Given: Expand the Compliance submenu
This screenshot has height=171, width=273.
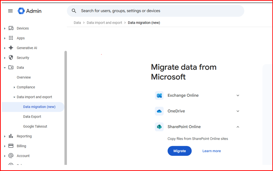Looking at the screenshot, I should click(x=14, y=87).
